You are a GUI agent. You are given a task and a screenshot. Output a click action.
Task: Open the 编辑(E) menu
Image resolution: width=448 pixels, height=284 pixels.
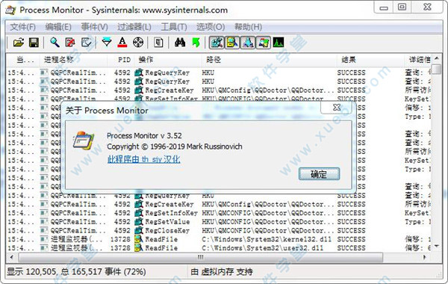[58, 27]
